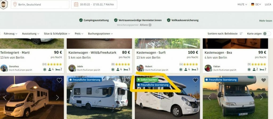
Task: Click sort order icon beside Beliebteste
Action: [x=241, y=34]
